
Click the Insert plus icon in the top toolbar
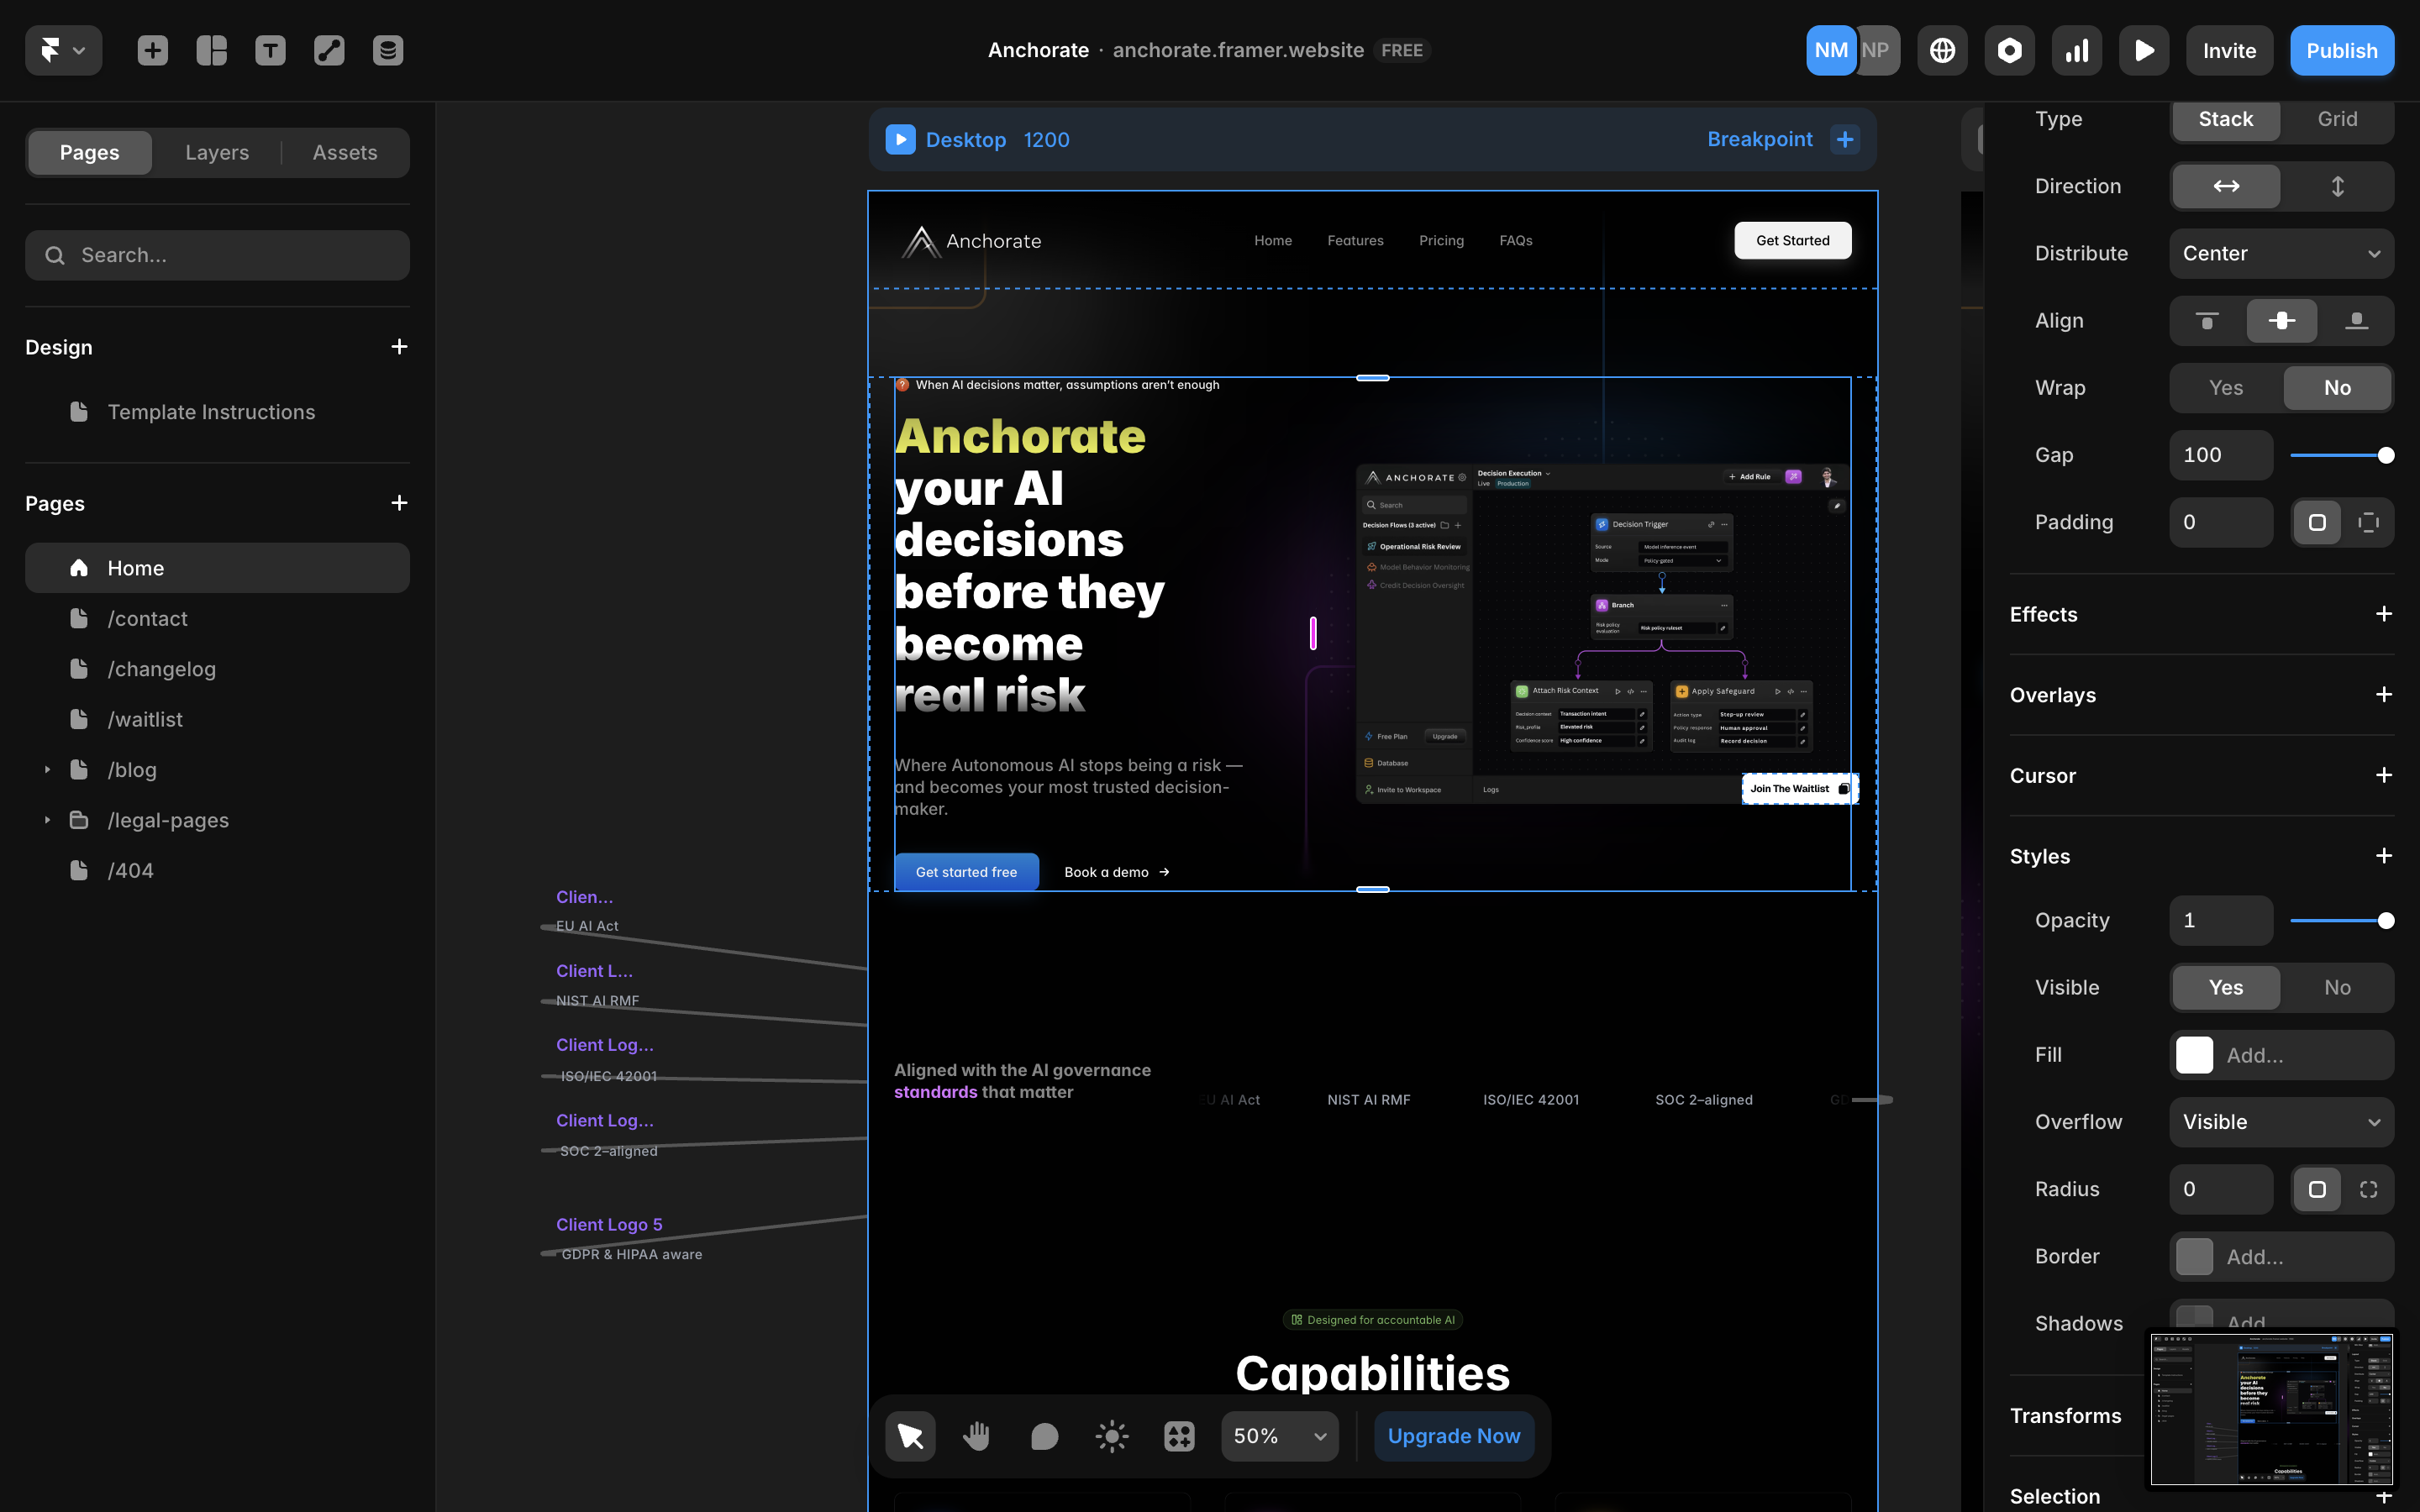[152, 50]
